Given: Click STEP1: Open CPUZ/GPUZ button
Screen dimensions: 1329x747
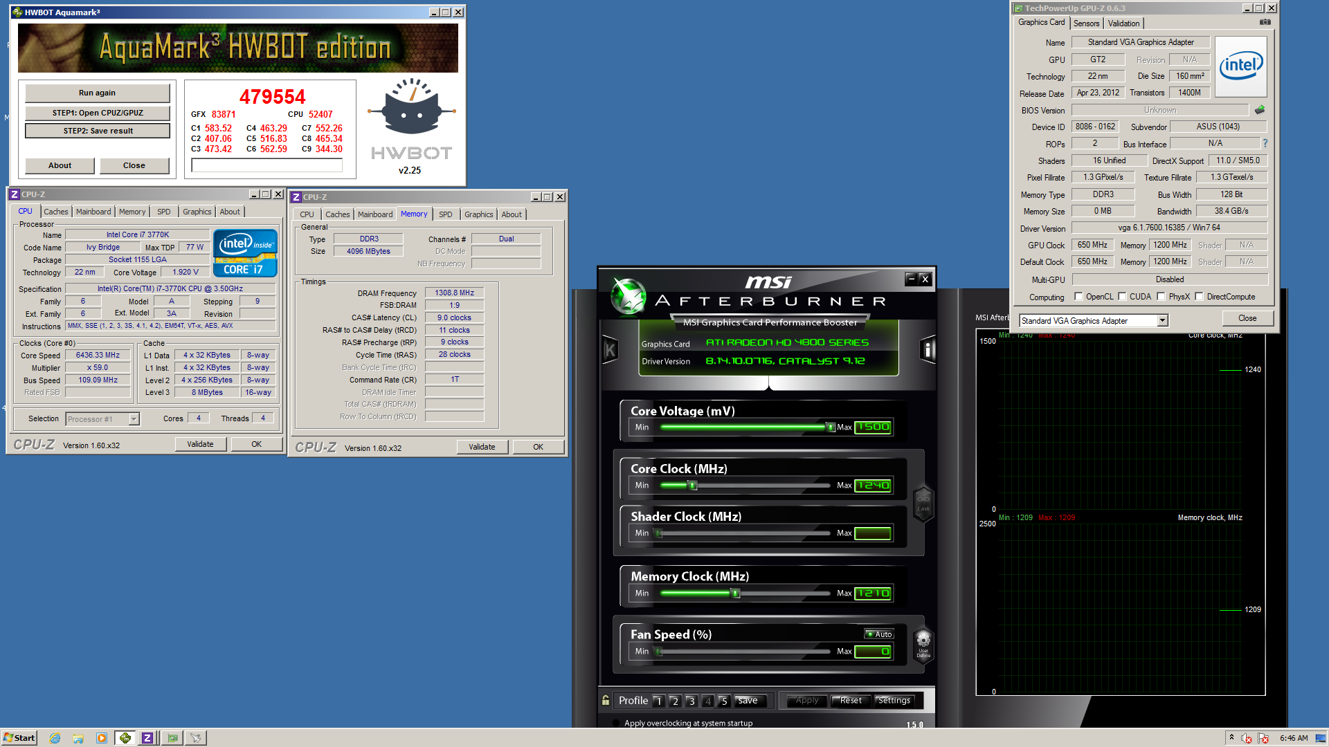Looking at the screenshot, I should point(98,113).
